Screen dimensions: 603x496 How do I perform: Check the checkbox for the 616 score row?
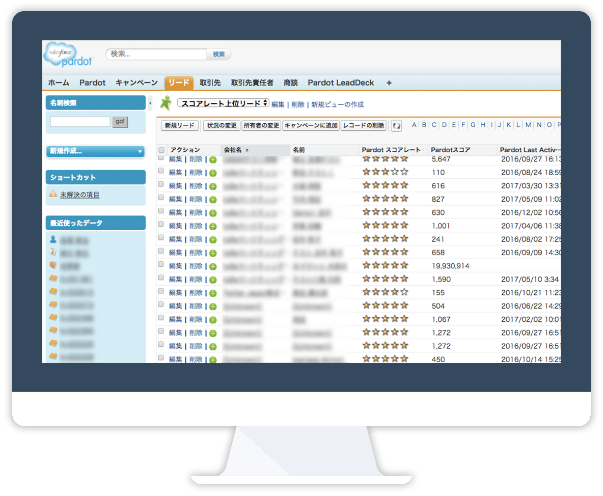coord(161,184)
